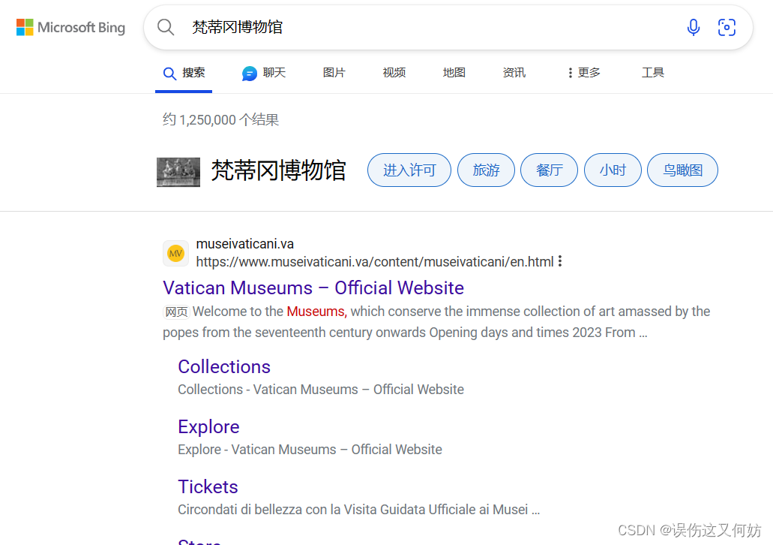This screenshot has width=773, height=545.
Task: Click the Circondati di bellezza description text
Action: 359,510
